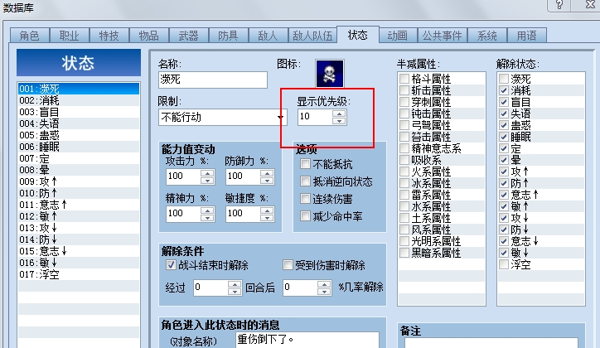
Task: Increase 经过回合后 turn count with up arrow
Action: [235, 284]
